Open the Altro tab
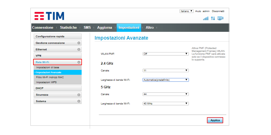 (150, 28)
